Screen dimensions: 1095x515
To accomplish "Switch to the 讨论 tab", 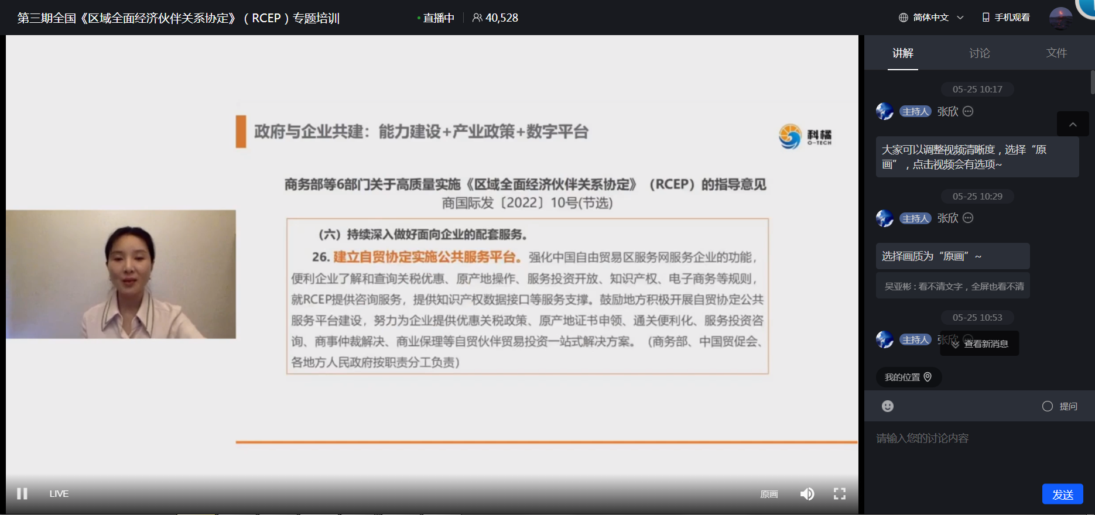I will click(980, 53).
